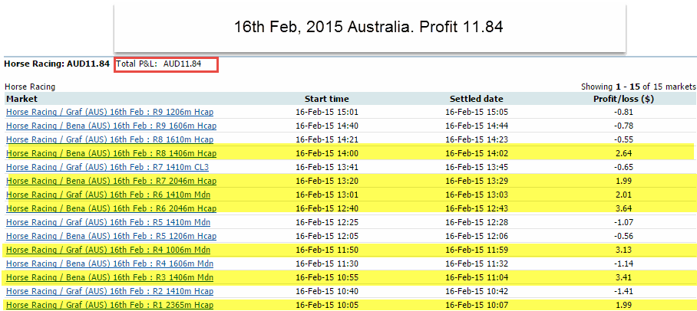Open the Graf R6 1410m Mdn market

(x=108, y=195)
